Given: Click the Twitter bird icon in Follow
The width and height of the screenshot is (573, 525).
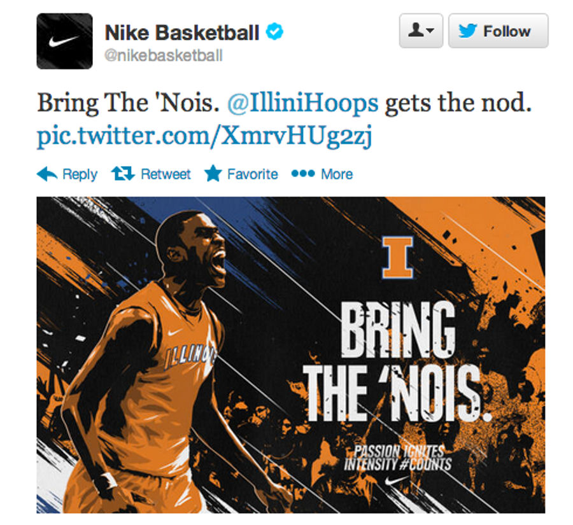Looking at the screenshot, I should point(468,31).
